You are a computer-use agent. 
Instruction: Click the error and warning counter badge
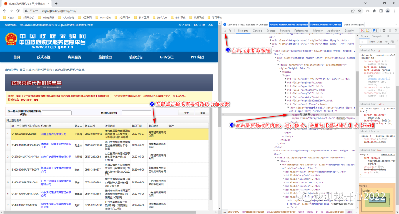[x=365, y=31]
